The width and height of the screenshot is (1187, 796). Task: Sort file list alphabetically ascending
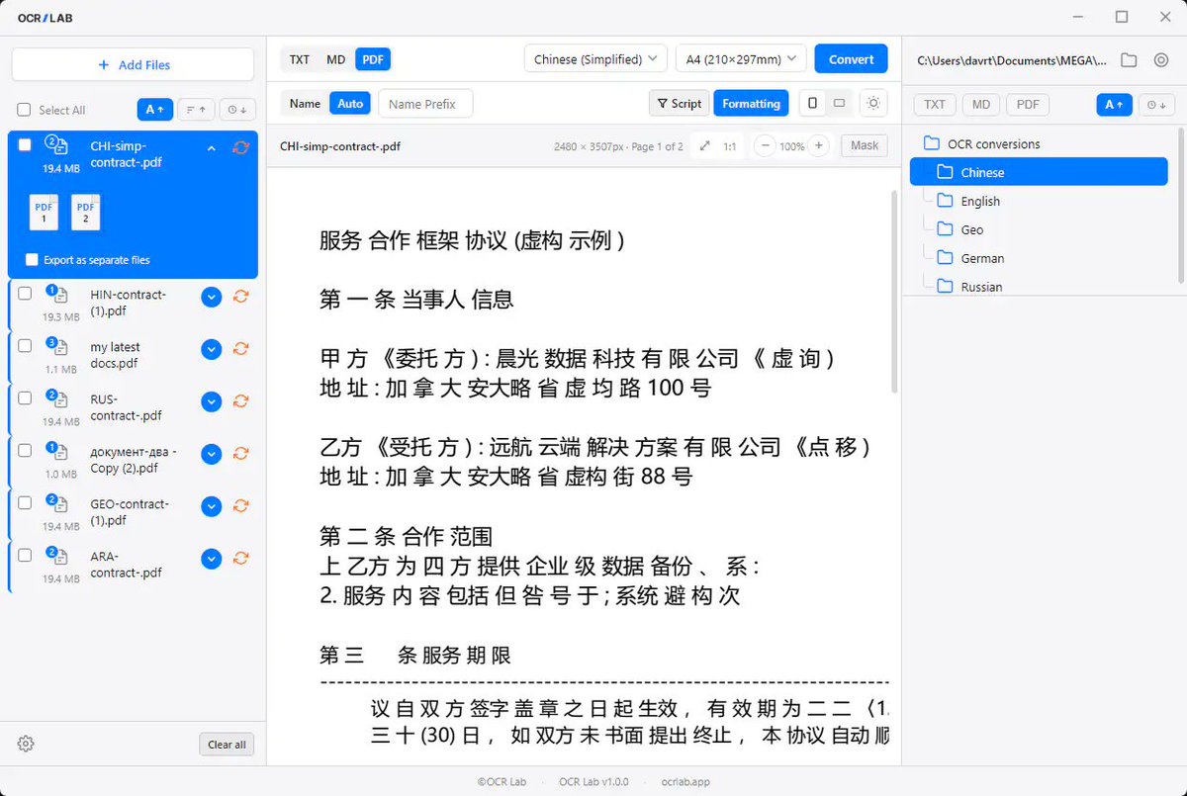coord(154,110)
